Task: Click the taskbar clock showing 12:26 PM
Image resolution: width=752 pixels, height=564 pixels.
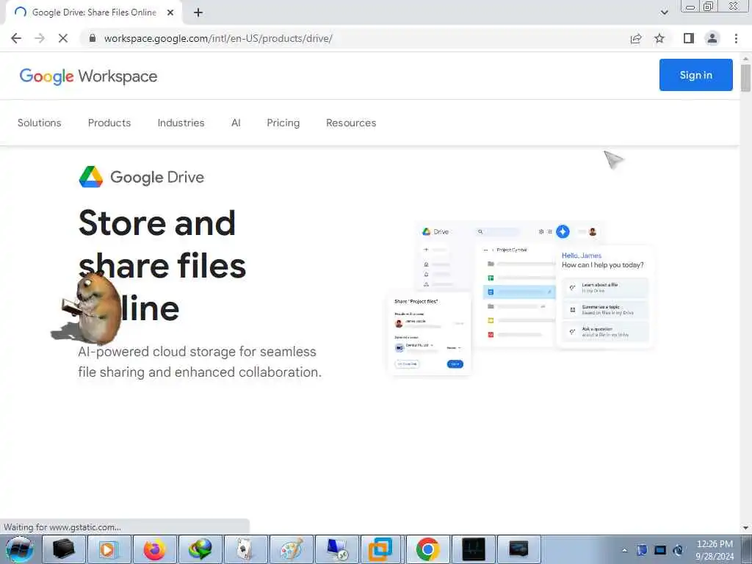Action: [x=715, y=550]
